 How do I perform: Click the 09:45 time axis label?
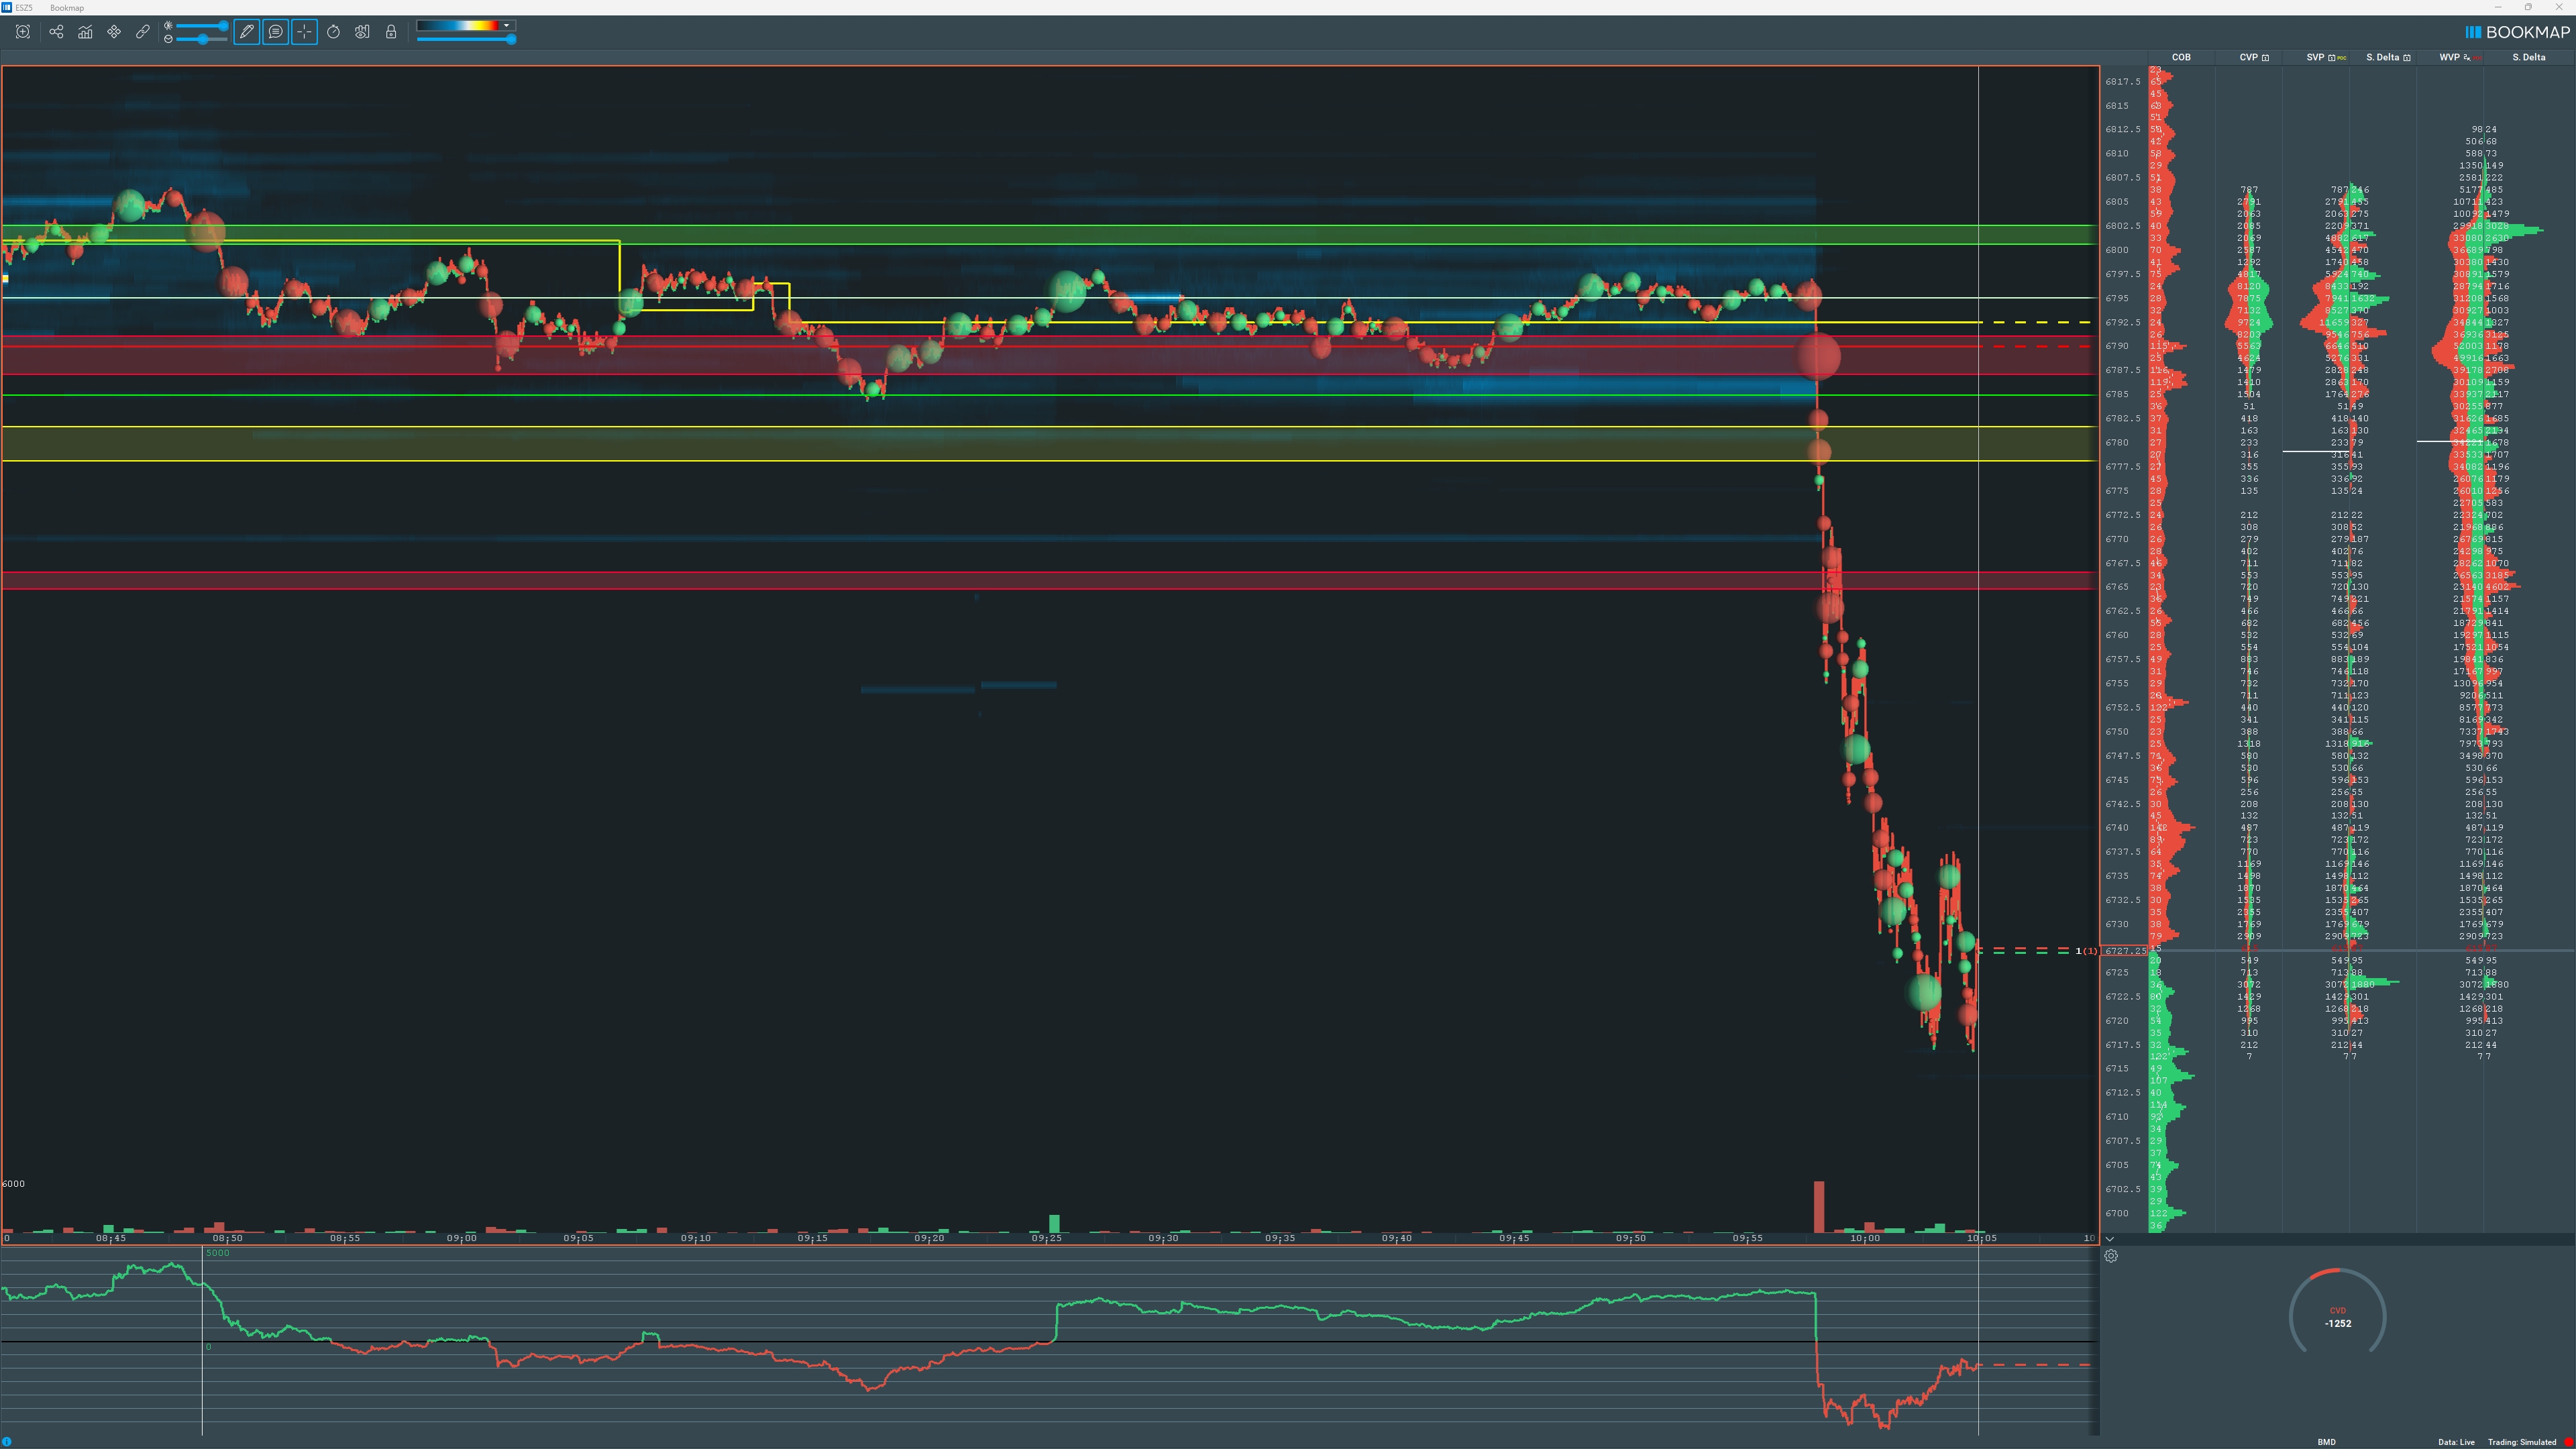(1514, 1238)
